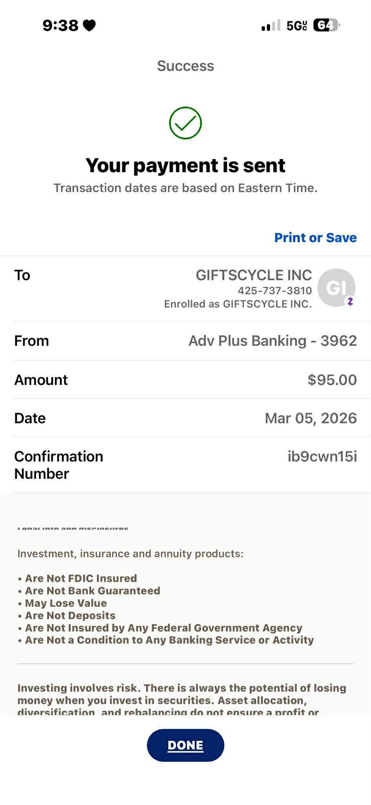Click the 9:38 clock in status bar
This screenshot has height=805, width=371.
60,26
